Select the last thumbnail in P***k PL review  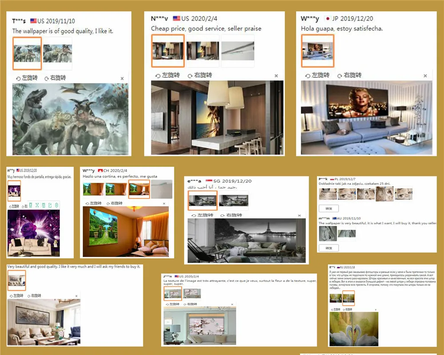point(404,194)
